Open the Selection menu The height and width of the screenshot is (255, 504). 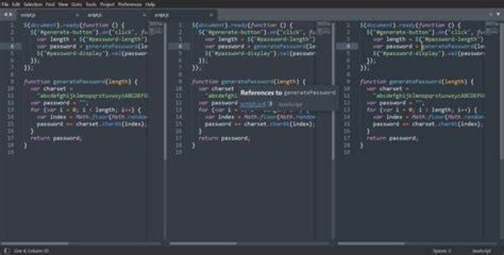coord(33,4)
